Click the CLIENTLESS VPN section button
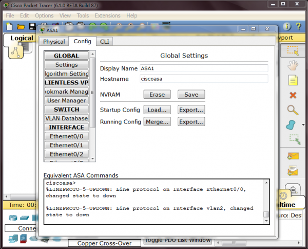This screenshot has width=308, height=249. 66,82
